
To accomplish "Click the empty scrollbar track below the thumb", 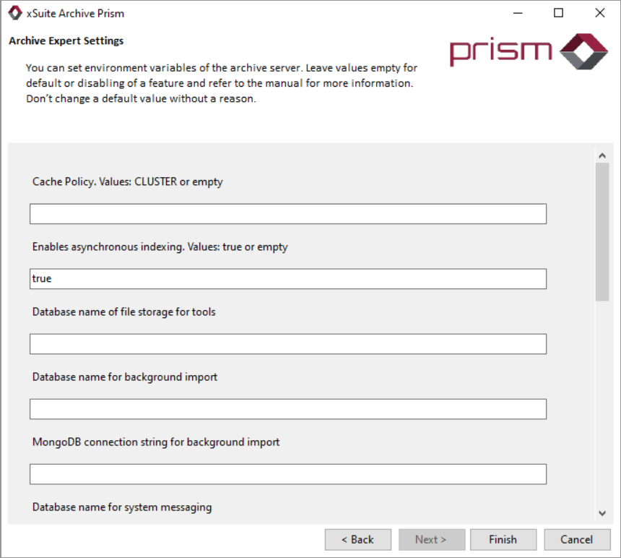I will [602, 405].
